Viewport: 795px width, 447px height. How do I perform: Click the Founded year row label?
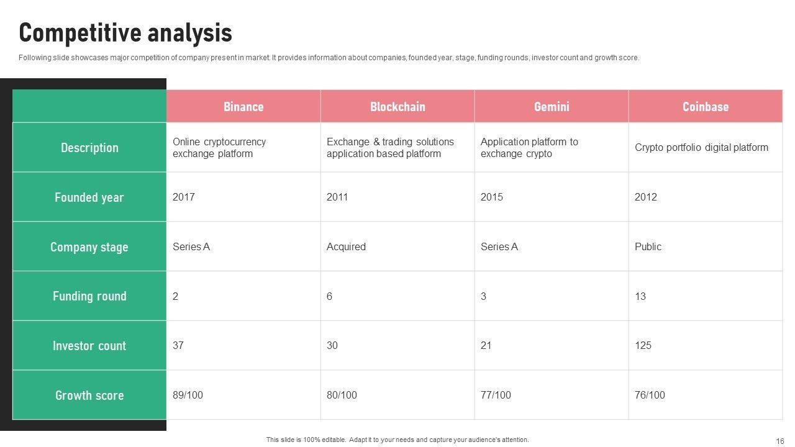89,197
